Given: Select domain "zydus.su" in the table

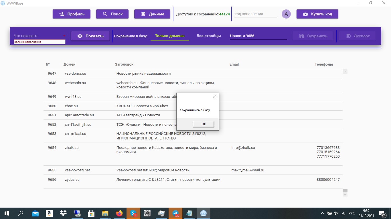Looking at the screenshot, I should (x=72, y=180).
